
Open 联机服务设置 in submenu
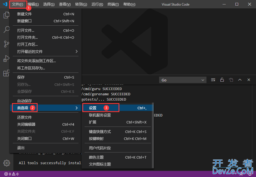(117, 115)
